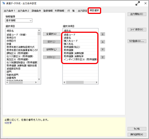Click 選択項目 list scroll-down arrow
Image resolution: width=149 pixels, height=139 pixels.
[x=39, y=79]
